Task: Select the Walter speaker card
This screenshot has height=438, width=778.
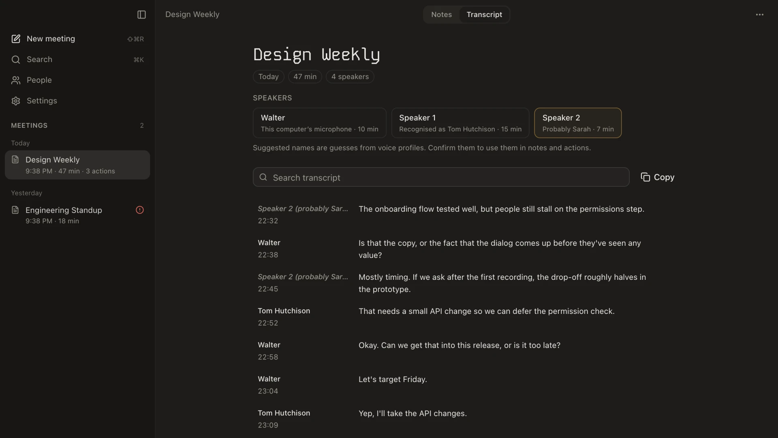Action: [x=319, y=123]
